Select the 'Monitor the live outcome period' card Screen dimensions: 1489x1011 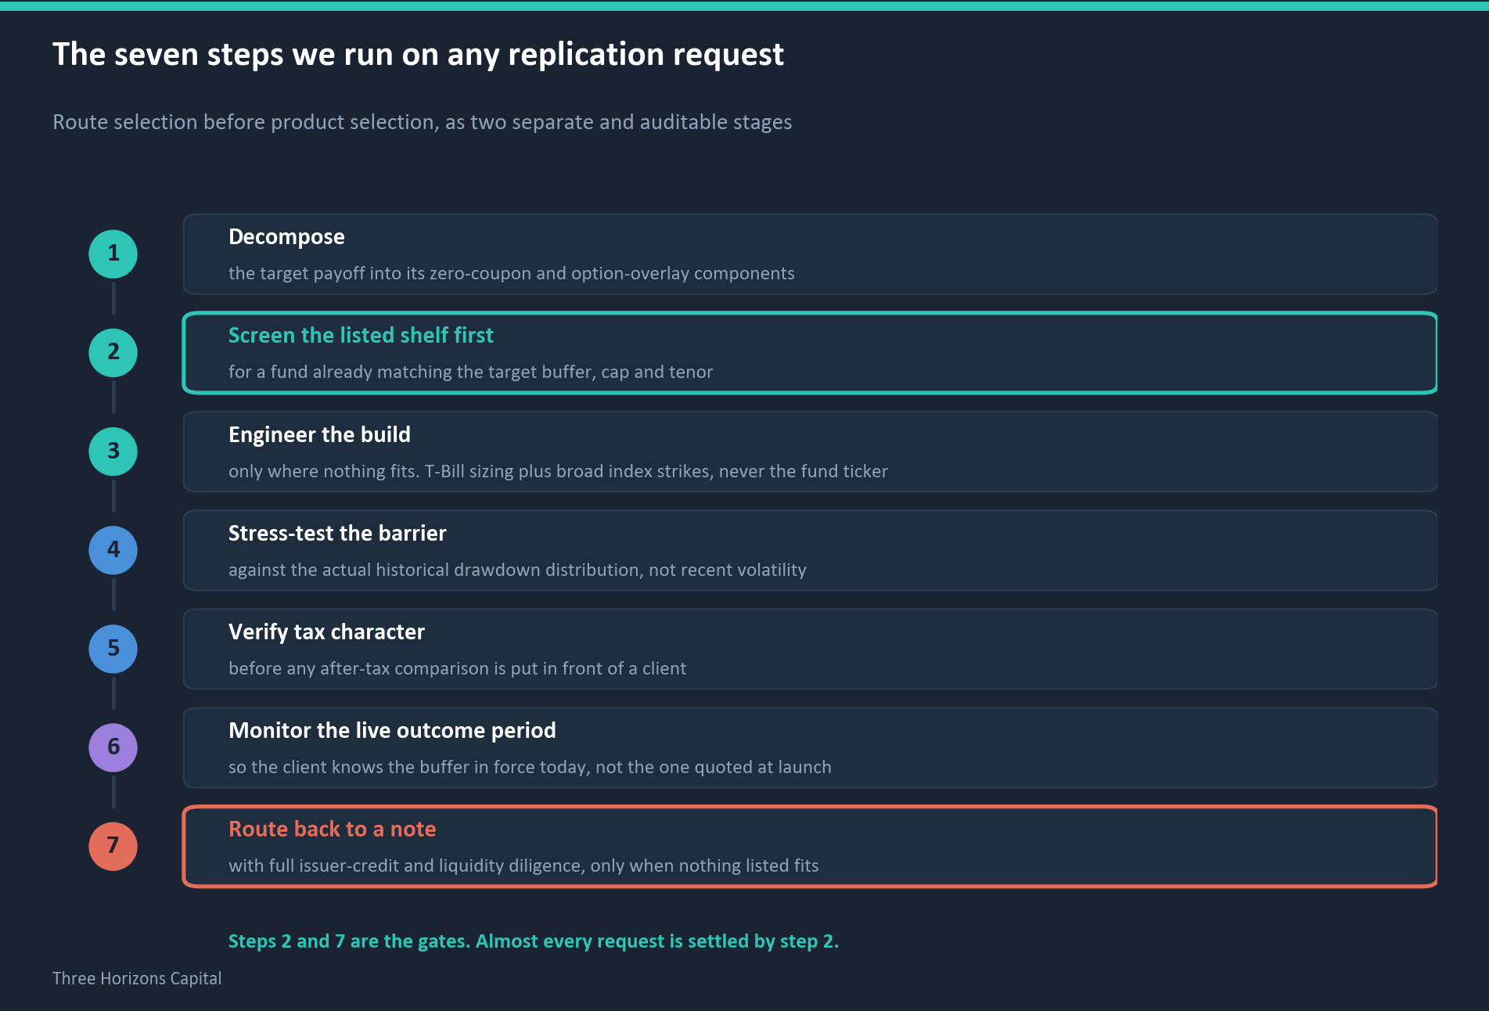[810, 747]
